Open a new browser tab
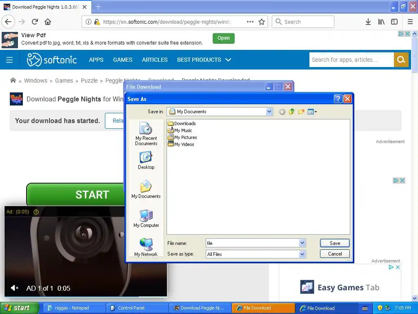Screen dimensions: 418x314 pyautogui.click(x=98, y=7)
